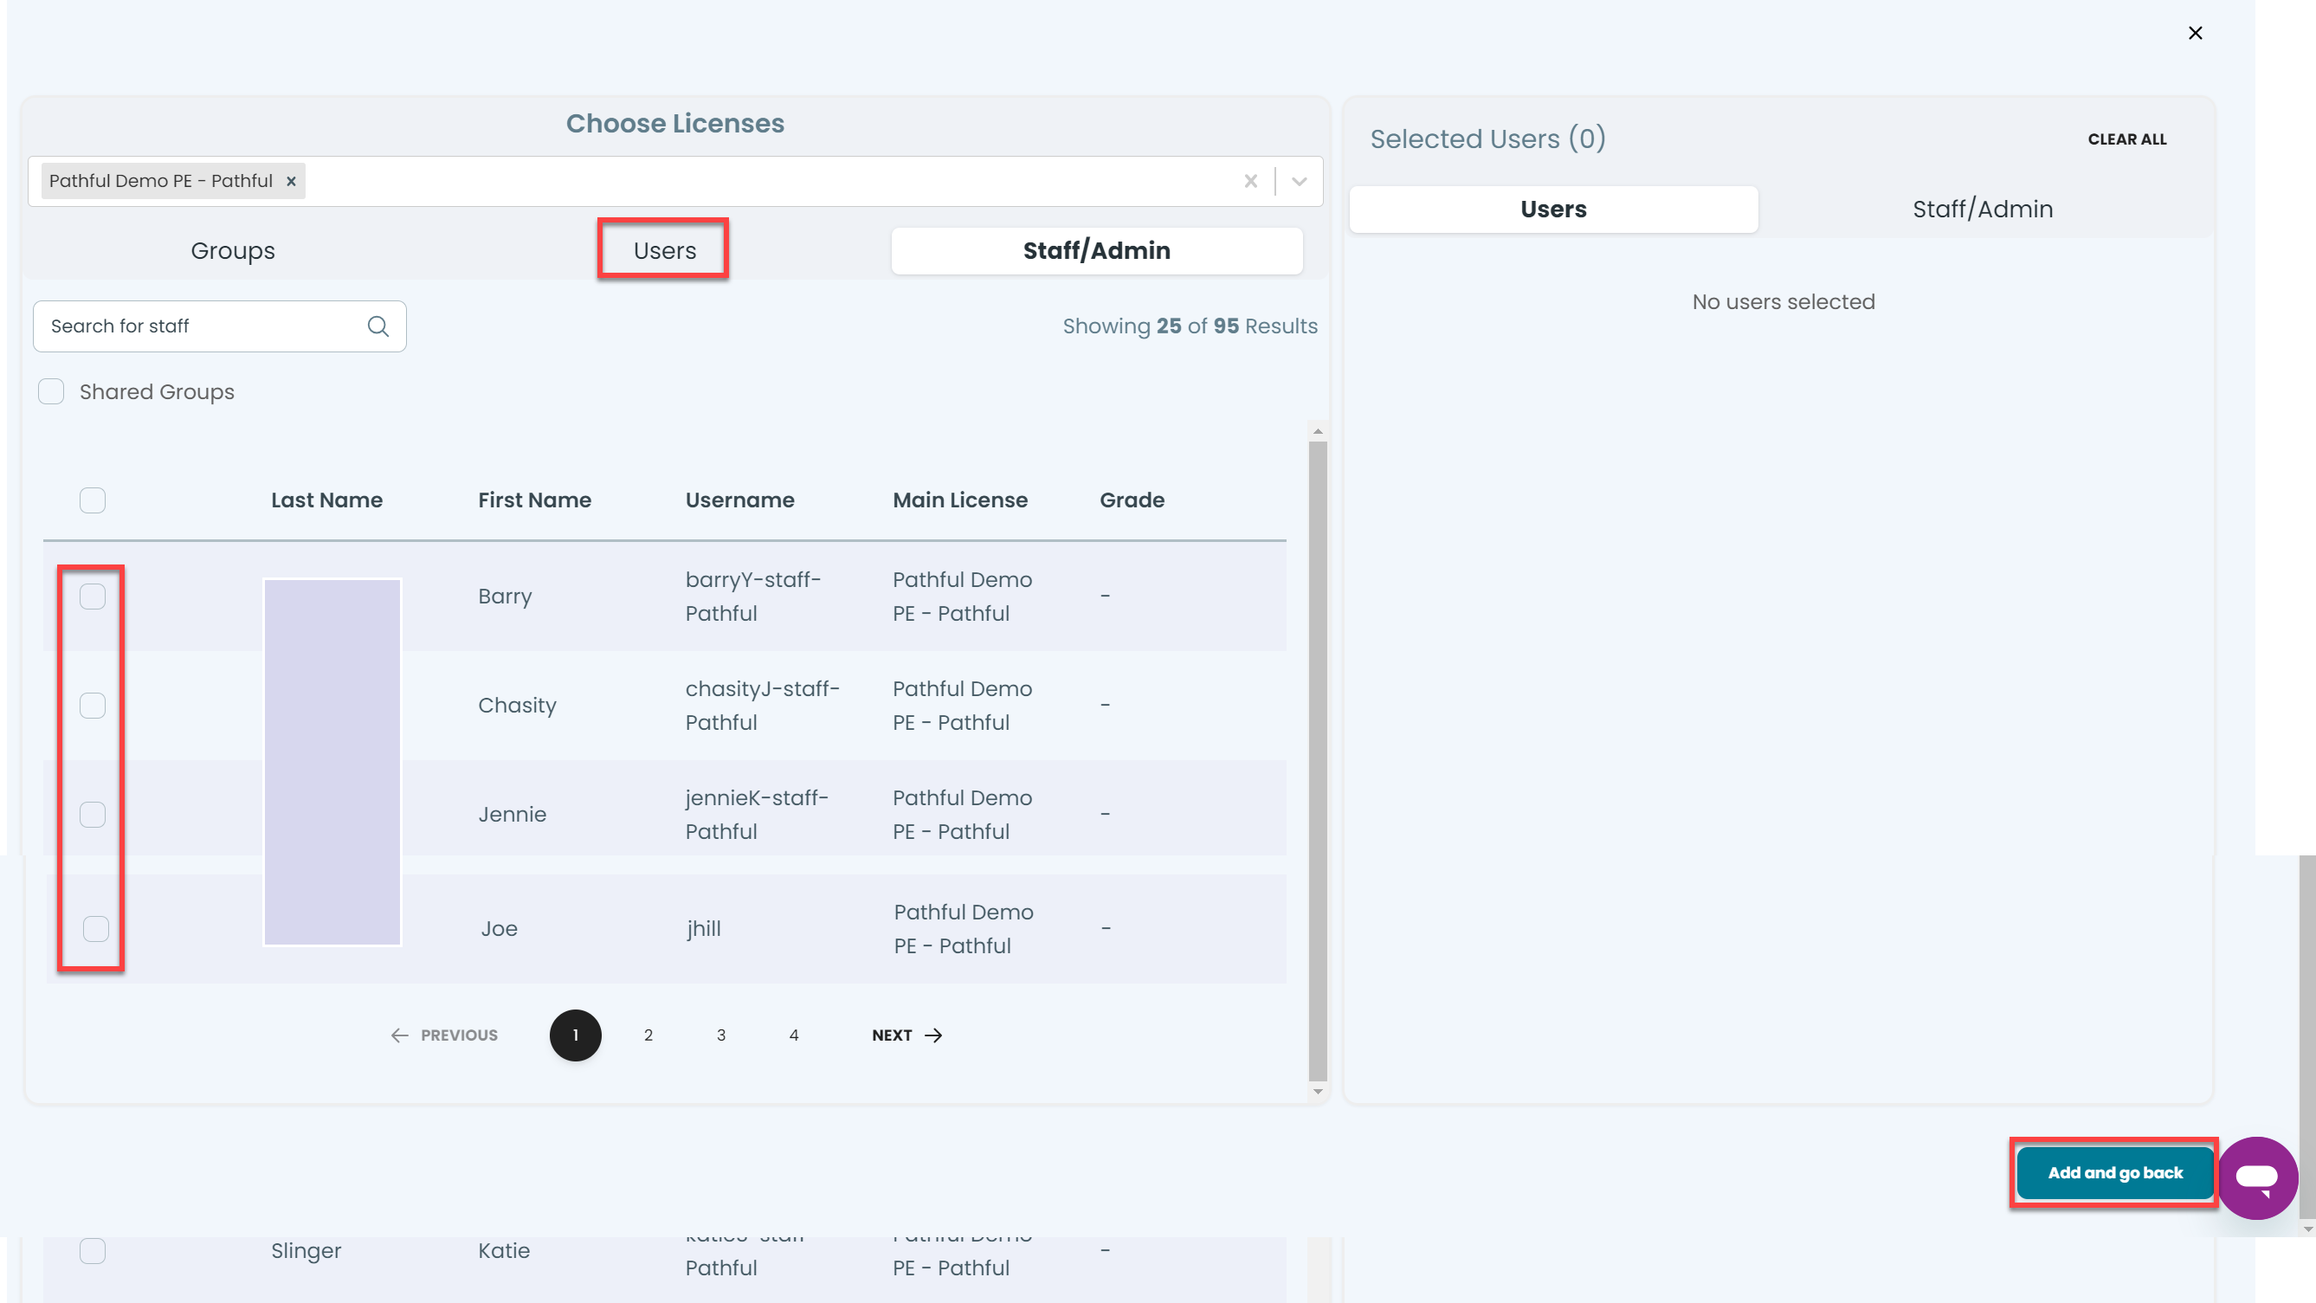2316x1303 pixels.
Task: Click username barryY-staff-Pathful
Action: click(x=753, y=597)
